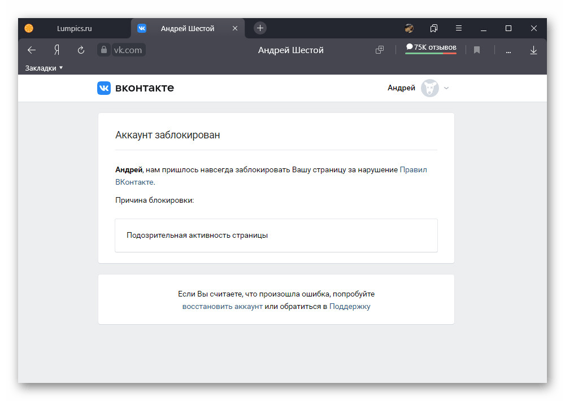The height and width of the screenshot is (401, 565).
Task: Click the VK favicon on the active tab
Action: (x=142, y=28)
